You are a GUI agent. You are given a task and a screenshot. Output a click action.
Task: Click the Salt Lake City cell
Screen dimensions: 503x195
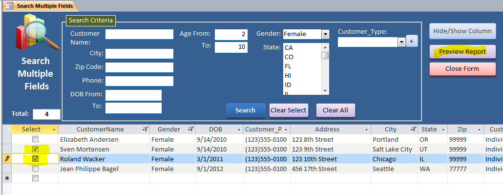pyautogui.click(x=394, y=149)
